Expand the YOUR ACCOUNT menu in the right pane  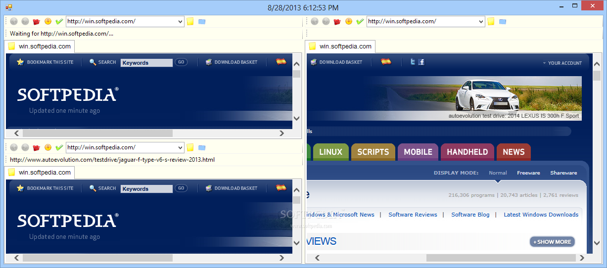click(562, 63)
